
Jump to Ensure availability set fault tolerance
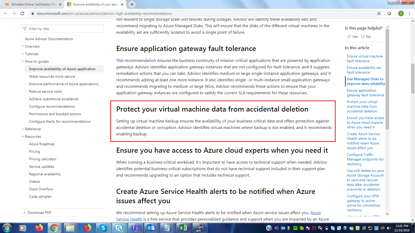[x=364, y=70]
